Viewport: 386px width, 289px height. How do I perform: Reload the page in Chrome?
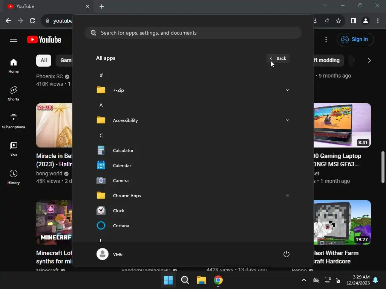click(32, 21)
